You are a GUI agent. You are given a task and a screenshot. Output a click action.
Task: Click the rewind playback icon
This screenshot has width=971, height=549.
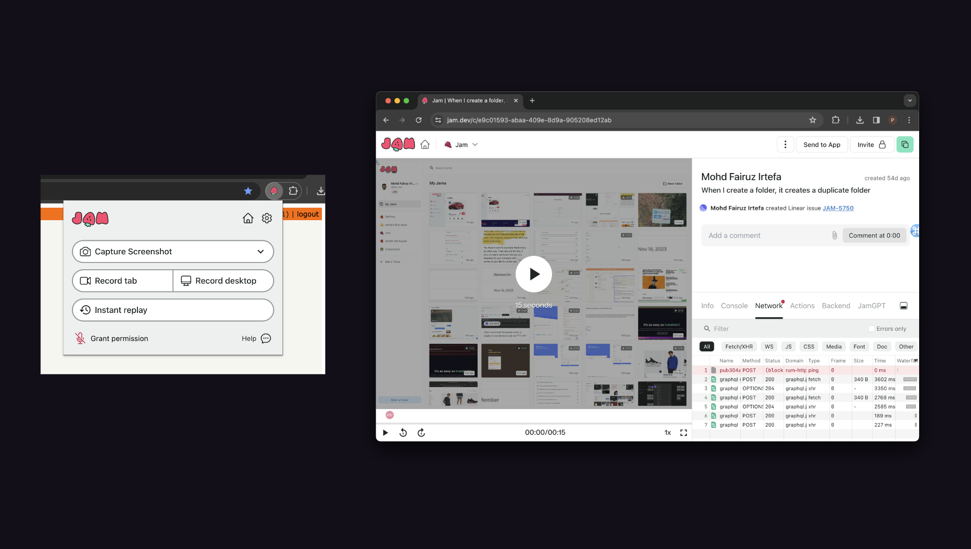coord(403,433)
